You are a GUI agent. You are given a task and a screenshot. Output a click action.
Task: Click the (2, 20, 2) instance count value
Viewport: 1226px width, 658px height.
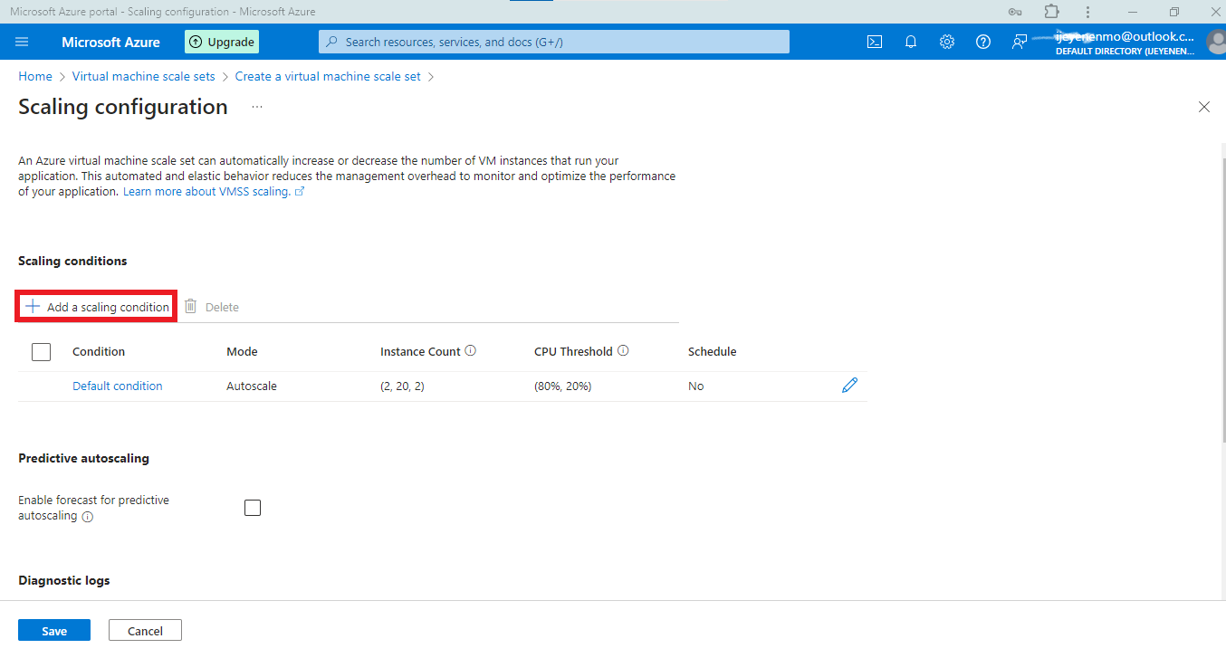(402, 386)
